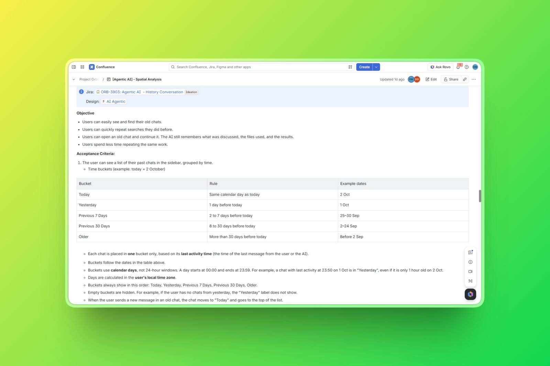Click the Create button
The height and width of the screenshot is (366, 550).
pyautogui.click(x=364, y=67)
